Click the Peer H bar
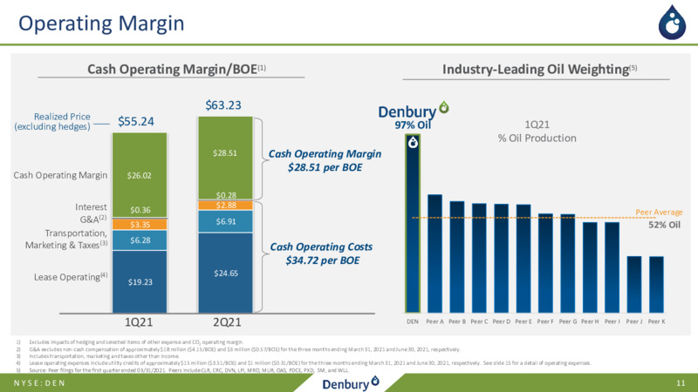The width and height of the screenshot is (698, 392). (x=590, y=267)
